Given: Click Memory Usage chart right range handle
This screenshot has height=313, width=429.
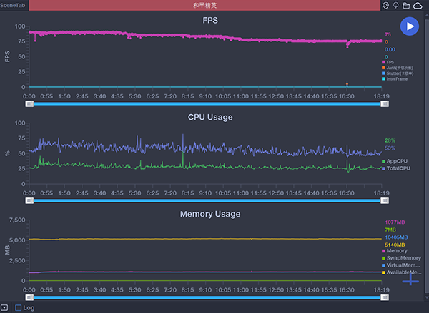Looking at the screenshot, I should 385,297.
